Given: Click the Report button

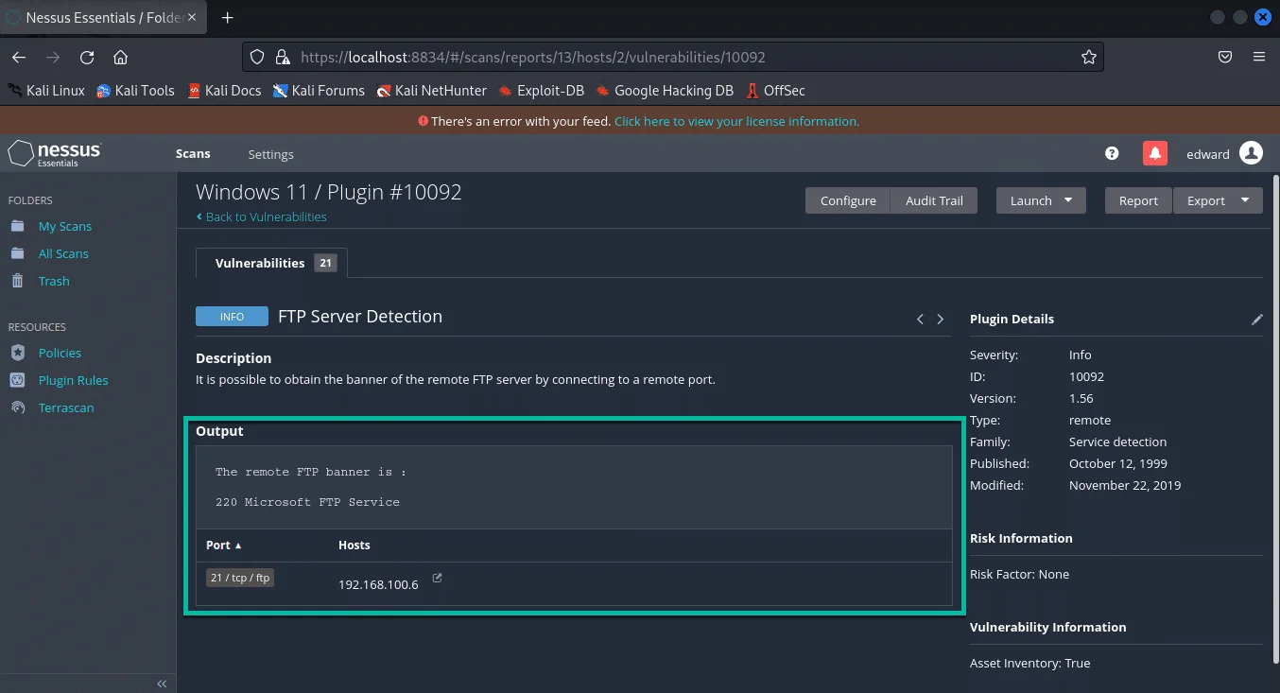Looking at the screenshot, I should pyautogui.click(x=1138, y=200).
